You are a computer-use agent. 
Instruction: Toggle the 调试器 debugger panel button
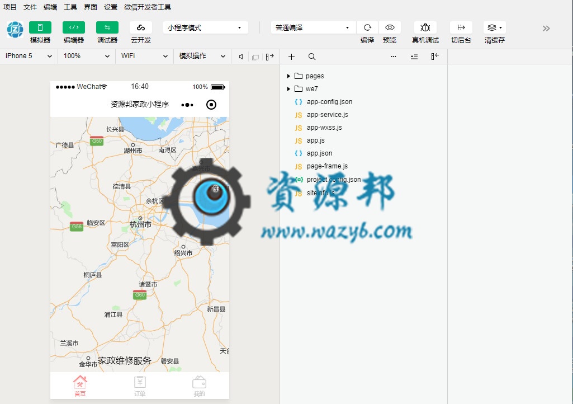[x=107, y=27]
